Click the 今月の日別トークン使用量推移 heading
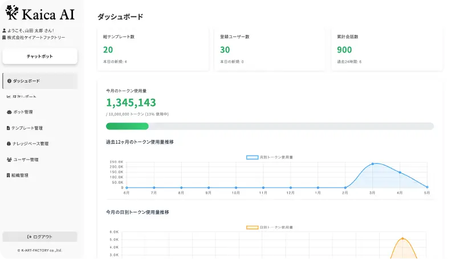456x260 pixels. 137,212
